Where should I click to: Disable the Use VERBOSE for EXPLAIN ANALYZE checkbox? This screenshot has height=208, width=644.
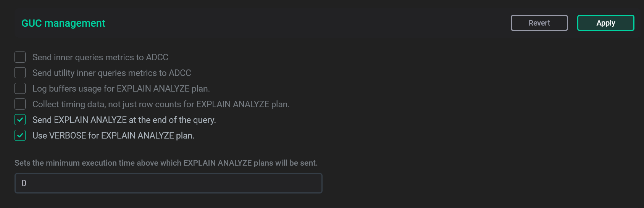tap(20, 135)
